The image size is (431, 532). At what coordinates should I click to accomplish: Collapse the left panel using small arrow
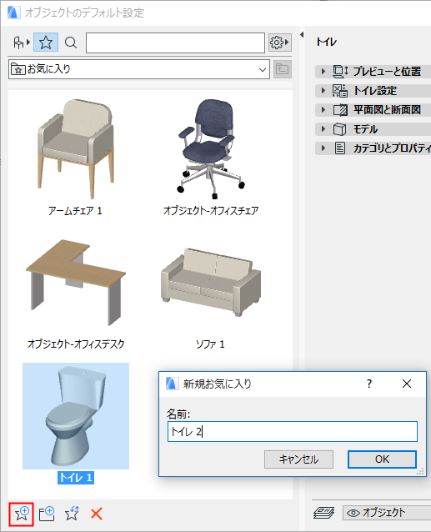302,35
